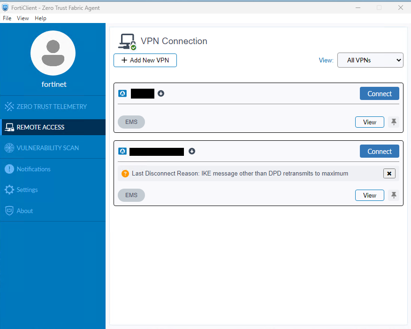Expand the second VPN's down-arrow details

pos(192,151)
